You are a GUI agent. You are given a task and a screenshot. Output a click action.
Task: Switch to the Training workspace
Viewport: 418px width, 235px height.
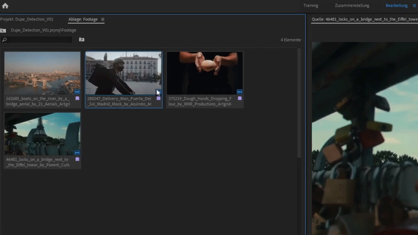[311, 6]
